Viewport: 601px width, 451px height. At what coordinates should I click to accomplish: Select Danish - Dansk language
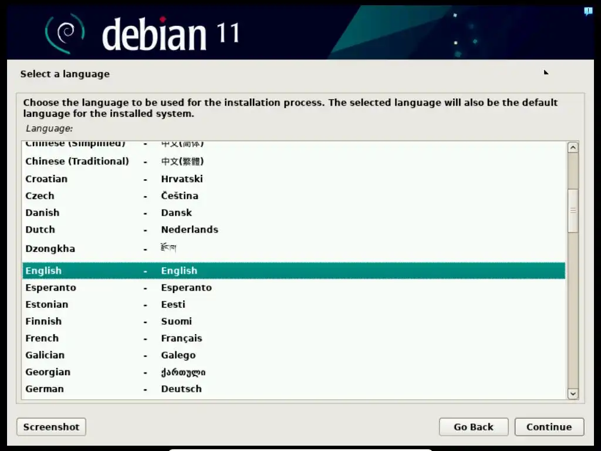pos(293,213)
